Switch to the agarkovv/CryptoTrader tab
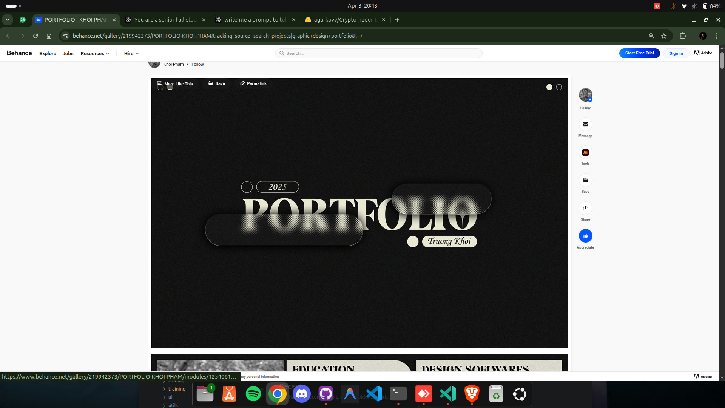 click(344, 20)
